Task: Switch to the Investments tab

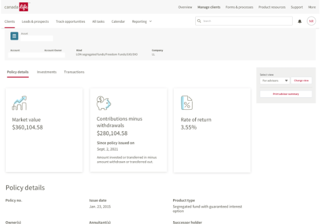Action: [46, 72]
